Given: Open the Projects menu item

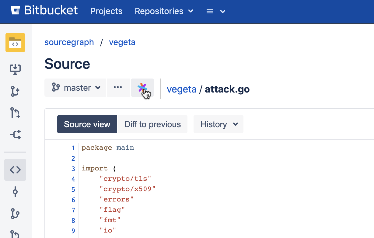Looking at the screenshot, I should [107, 11].
